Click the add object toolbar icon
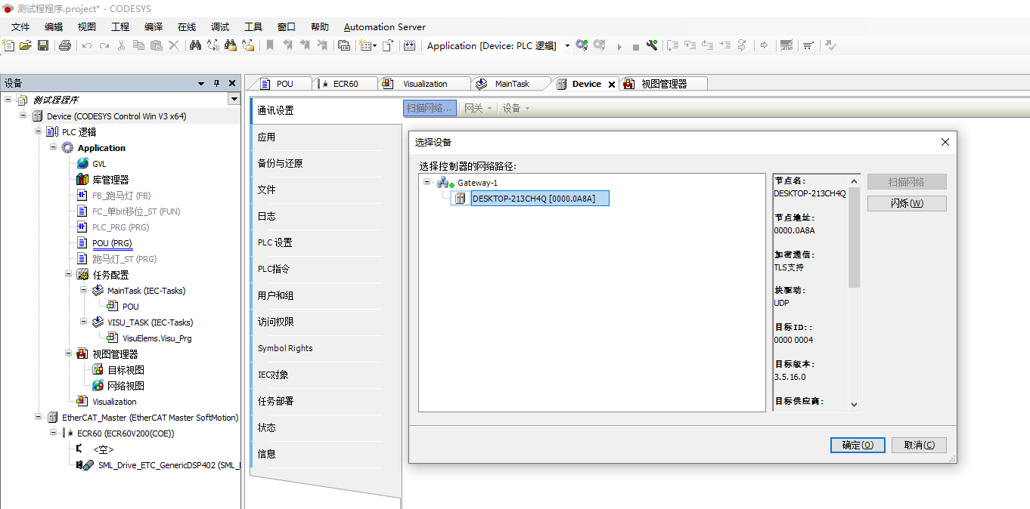1030x509 pixels. coord(369,45)
